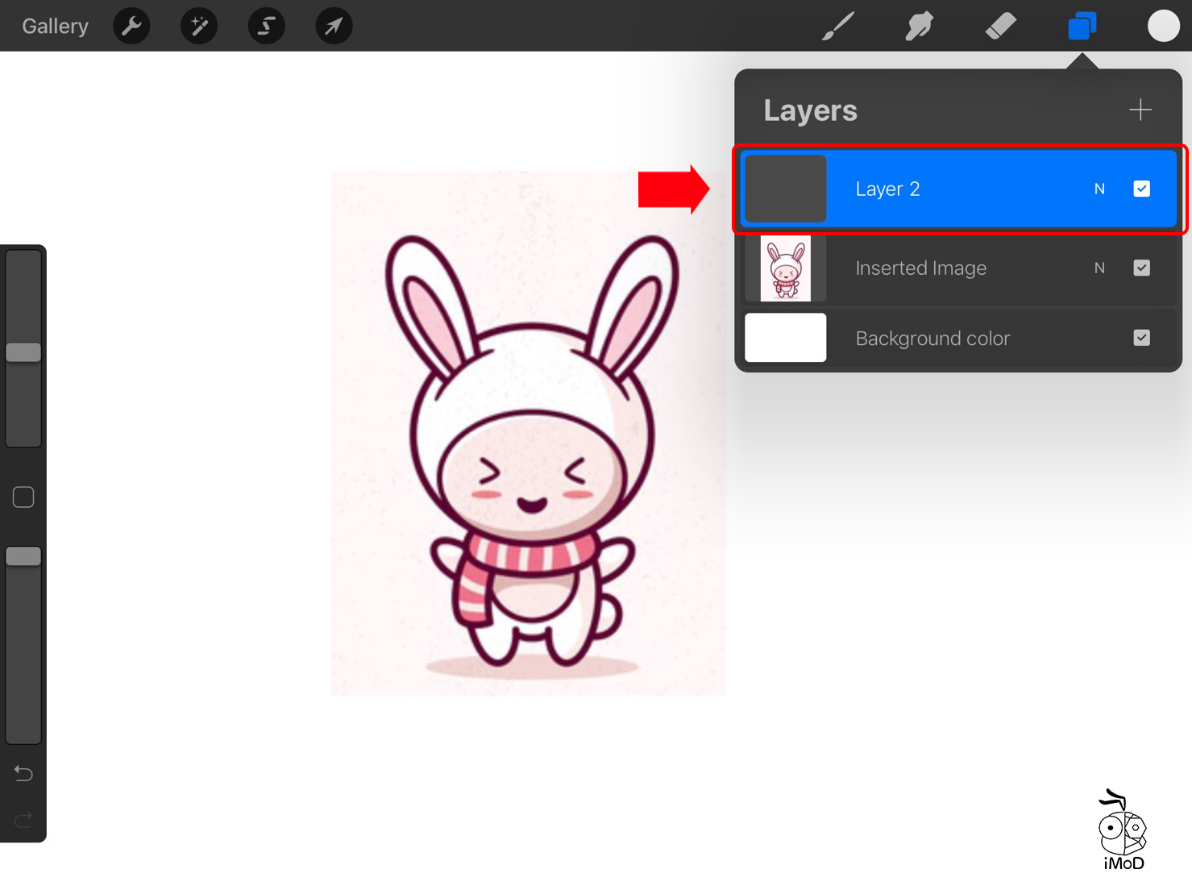This screenshot has width=1192, height=894.
Task: Open the Actions wrench menu
Action: [131, 27]
